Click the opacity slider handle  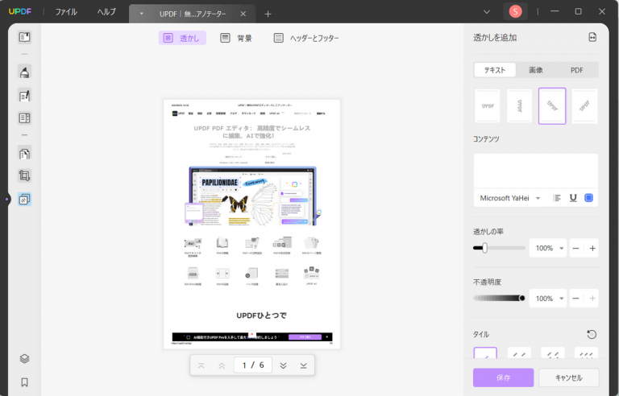tap(522, 298)
